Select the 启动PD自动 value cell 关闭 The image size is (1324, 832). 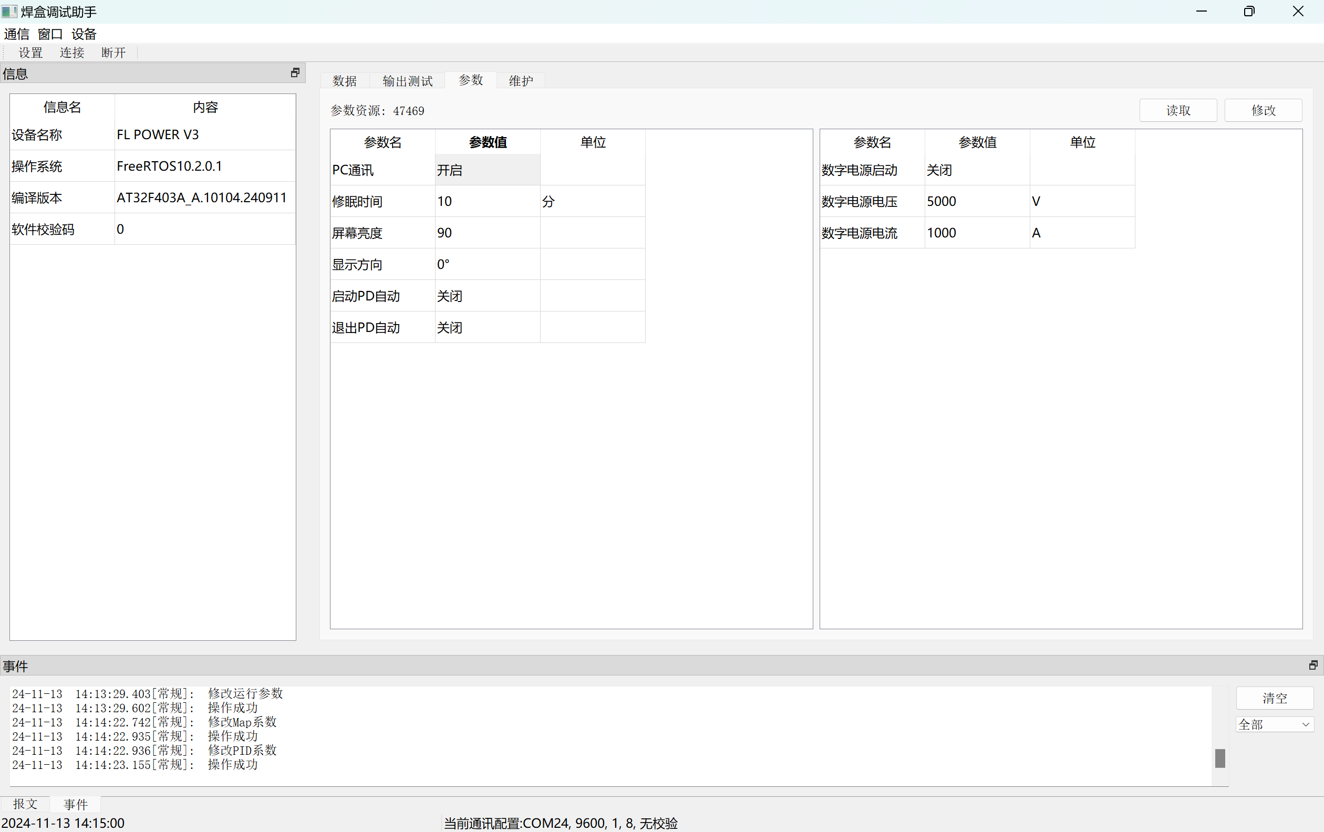coord(488,296)
